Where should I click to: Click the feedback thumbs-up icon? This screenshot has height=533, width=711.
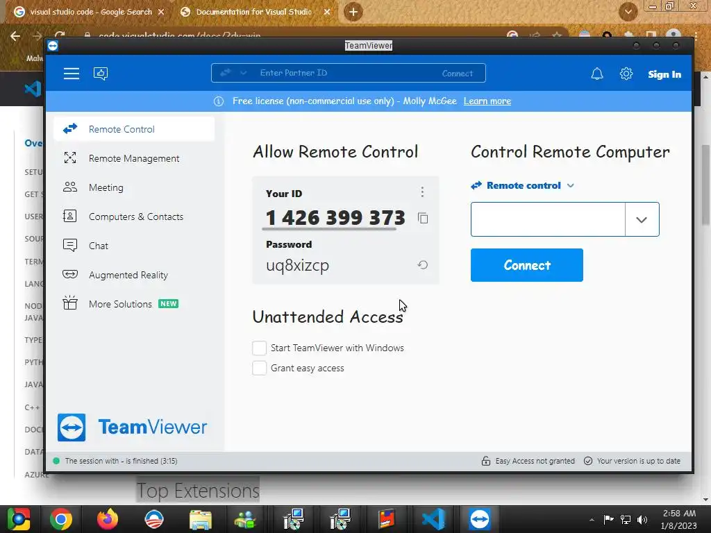pyautogui.click(x=101, y=74)
